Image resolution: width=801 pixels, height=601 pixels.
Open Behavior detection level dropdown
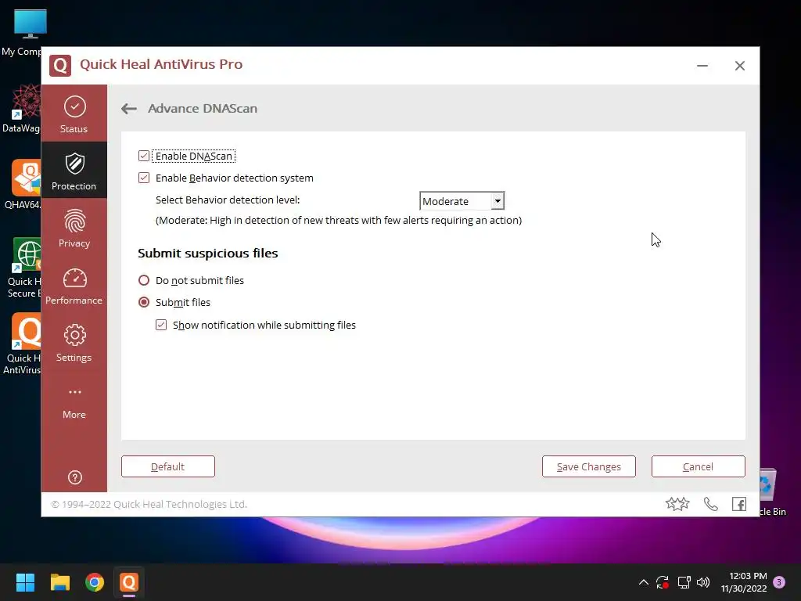pyautogui.click(x=462, y=201)
